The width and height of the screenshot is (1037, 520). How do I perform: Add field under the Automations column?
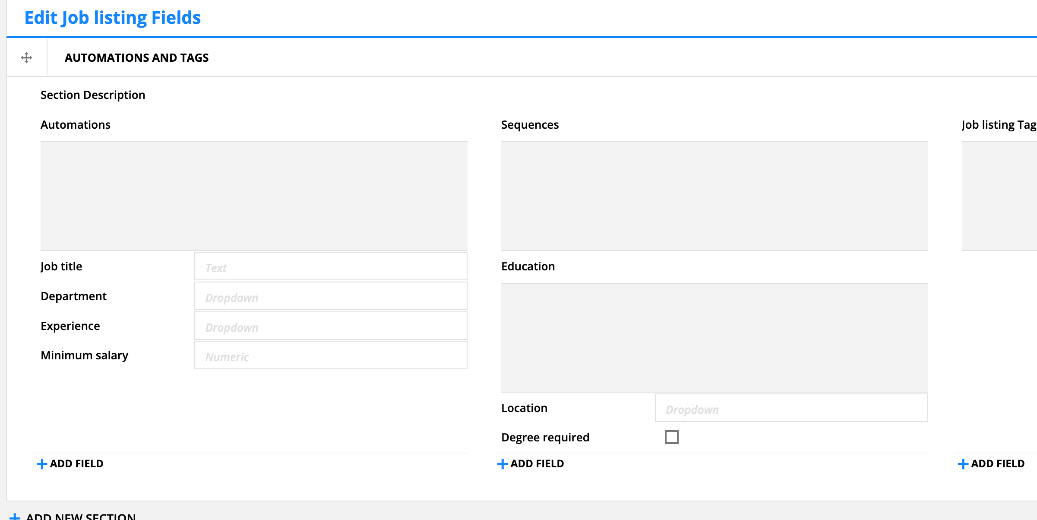[x=70, y=463]
